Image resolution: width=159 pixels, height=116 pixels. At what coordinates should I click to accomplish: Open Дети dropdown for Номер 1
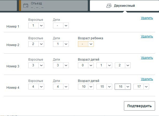point(61,25)
